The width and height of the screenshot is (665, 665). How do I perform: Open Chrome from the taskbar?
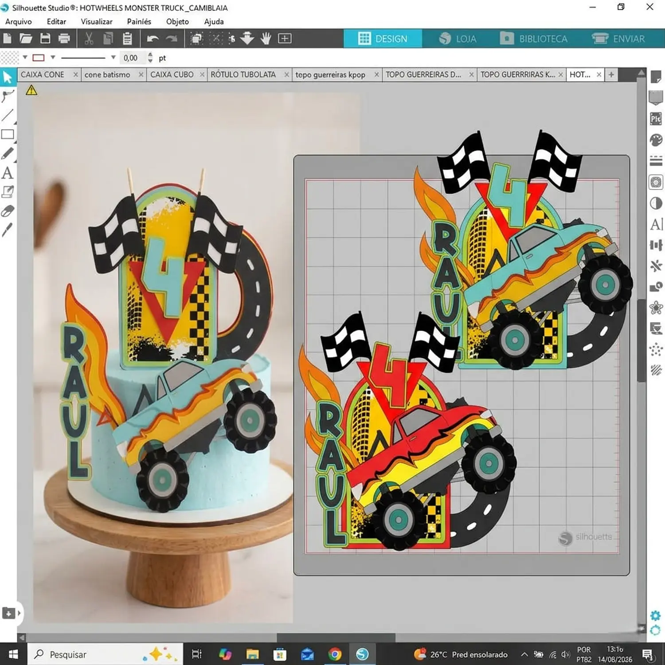(335, 654)
